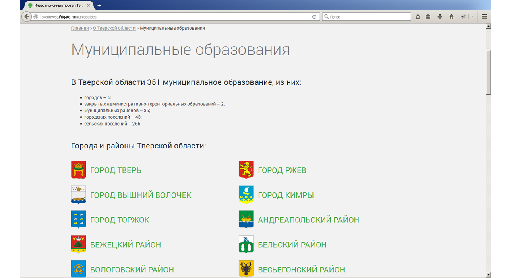
Task: Click the закрытых административно-территориальных образований line
Action: (x=155, y=104)
